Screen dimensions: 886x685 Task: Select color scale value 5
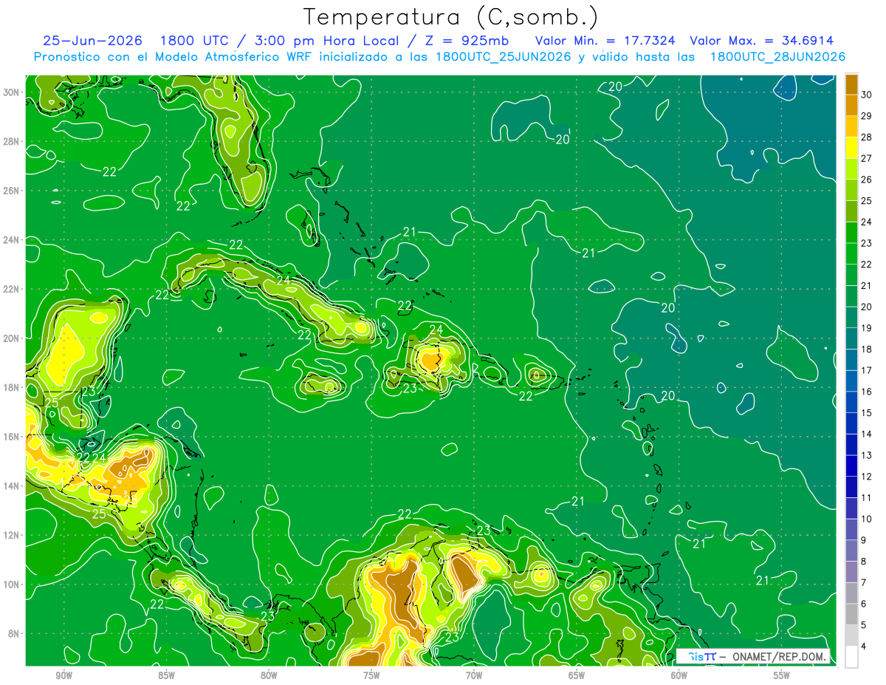point(865,625)
